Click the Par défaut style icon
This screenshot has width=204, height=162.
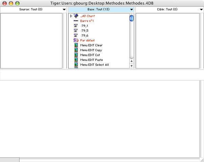(76, 40)
